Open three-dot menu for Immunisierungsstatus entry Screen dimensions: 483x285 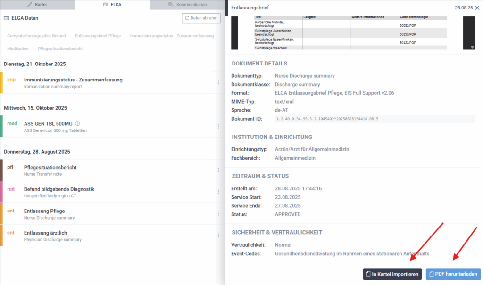(218, 82)
